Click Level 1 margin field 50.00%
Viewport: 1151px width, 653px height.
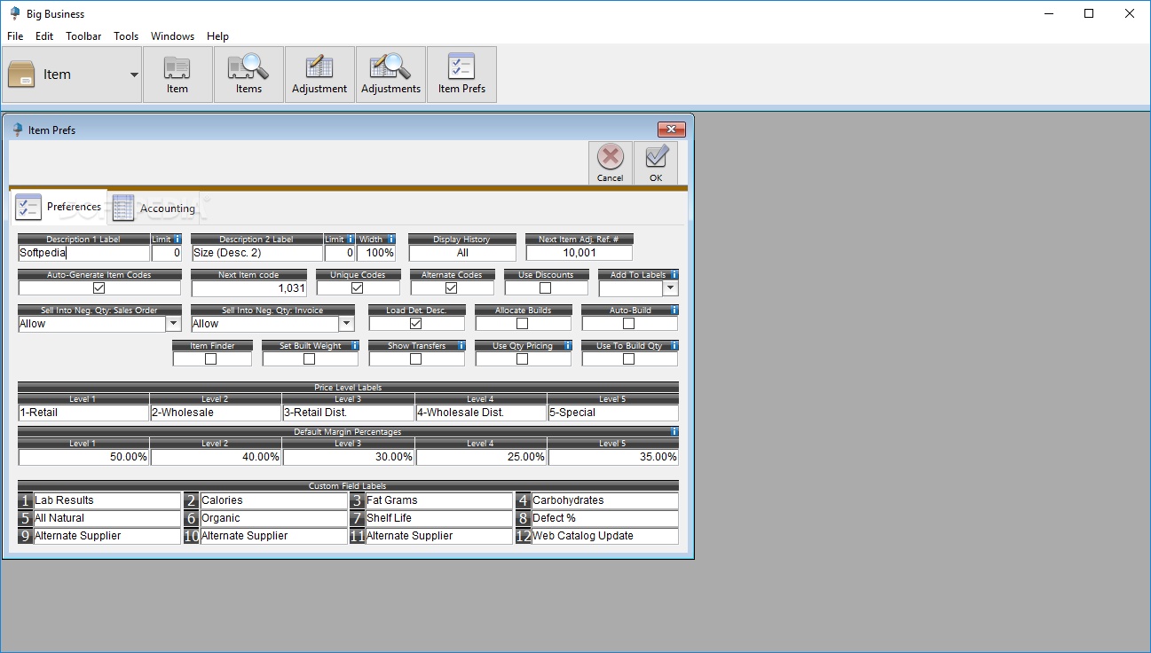pyautogui.click(x=83, y=457)
